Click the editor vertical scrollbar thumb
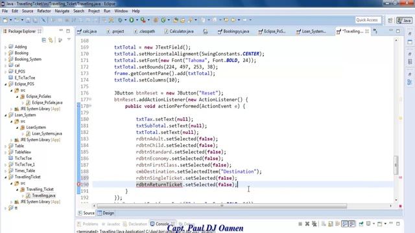 click(x=396, y=165)
